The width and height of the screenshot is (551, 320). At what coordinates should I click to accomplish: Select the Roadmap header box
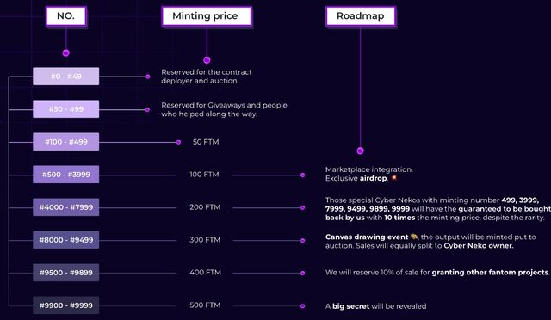(361, 16)
